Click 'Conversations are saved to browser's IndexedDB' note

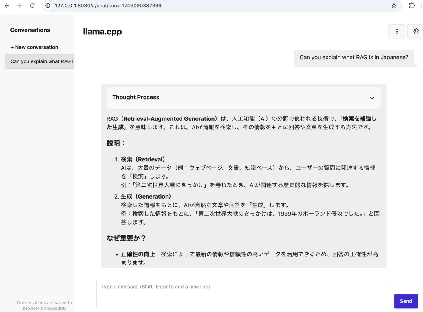44,306
